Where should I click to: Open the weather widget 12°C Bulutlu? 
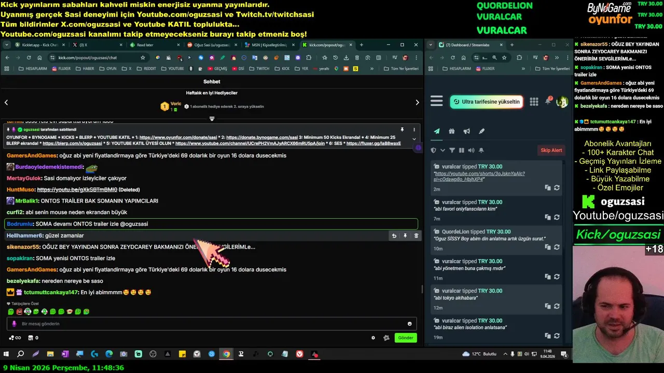(479, 354)
